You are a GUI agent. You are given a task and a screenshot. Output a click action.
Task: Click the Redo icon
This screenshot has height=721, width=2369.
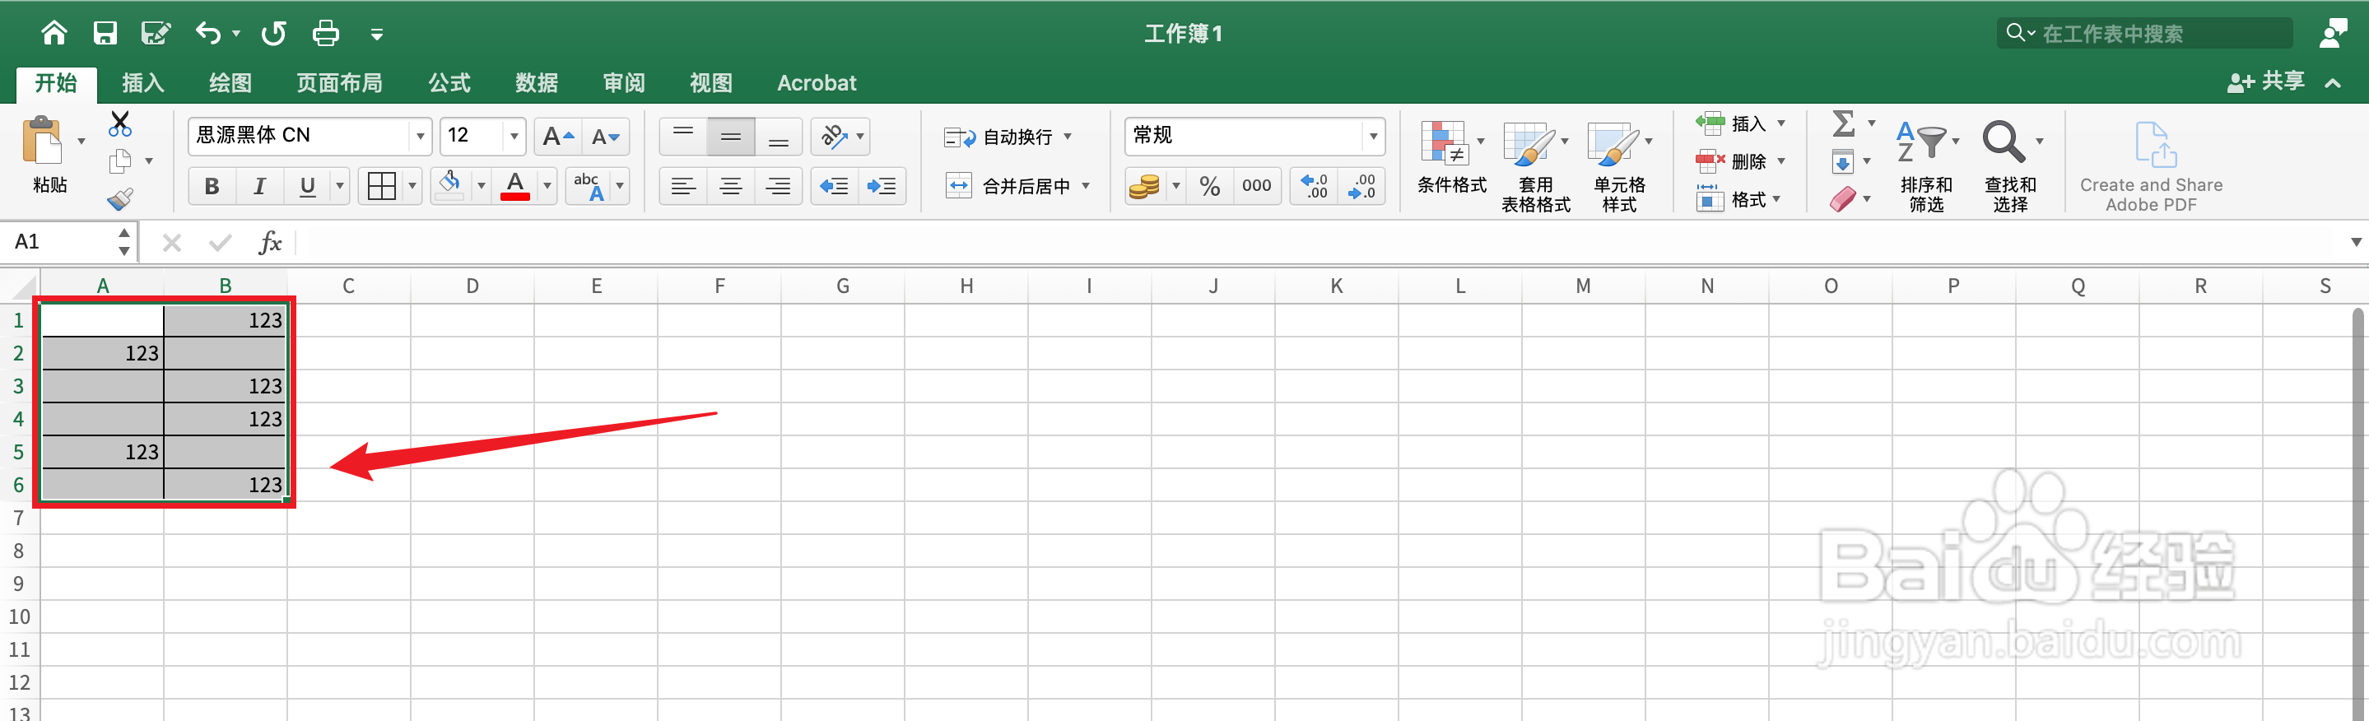coord(273,34)
